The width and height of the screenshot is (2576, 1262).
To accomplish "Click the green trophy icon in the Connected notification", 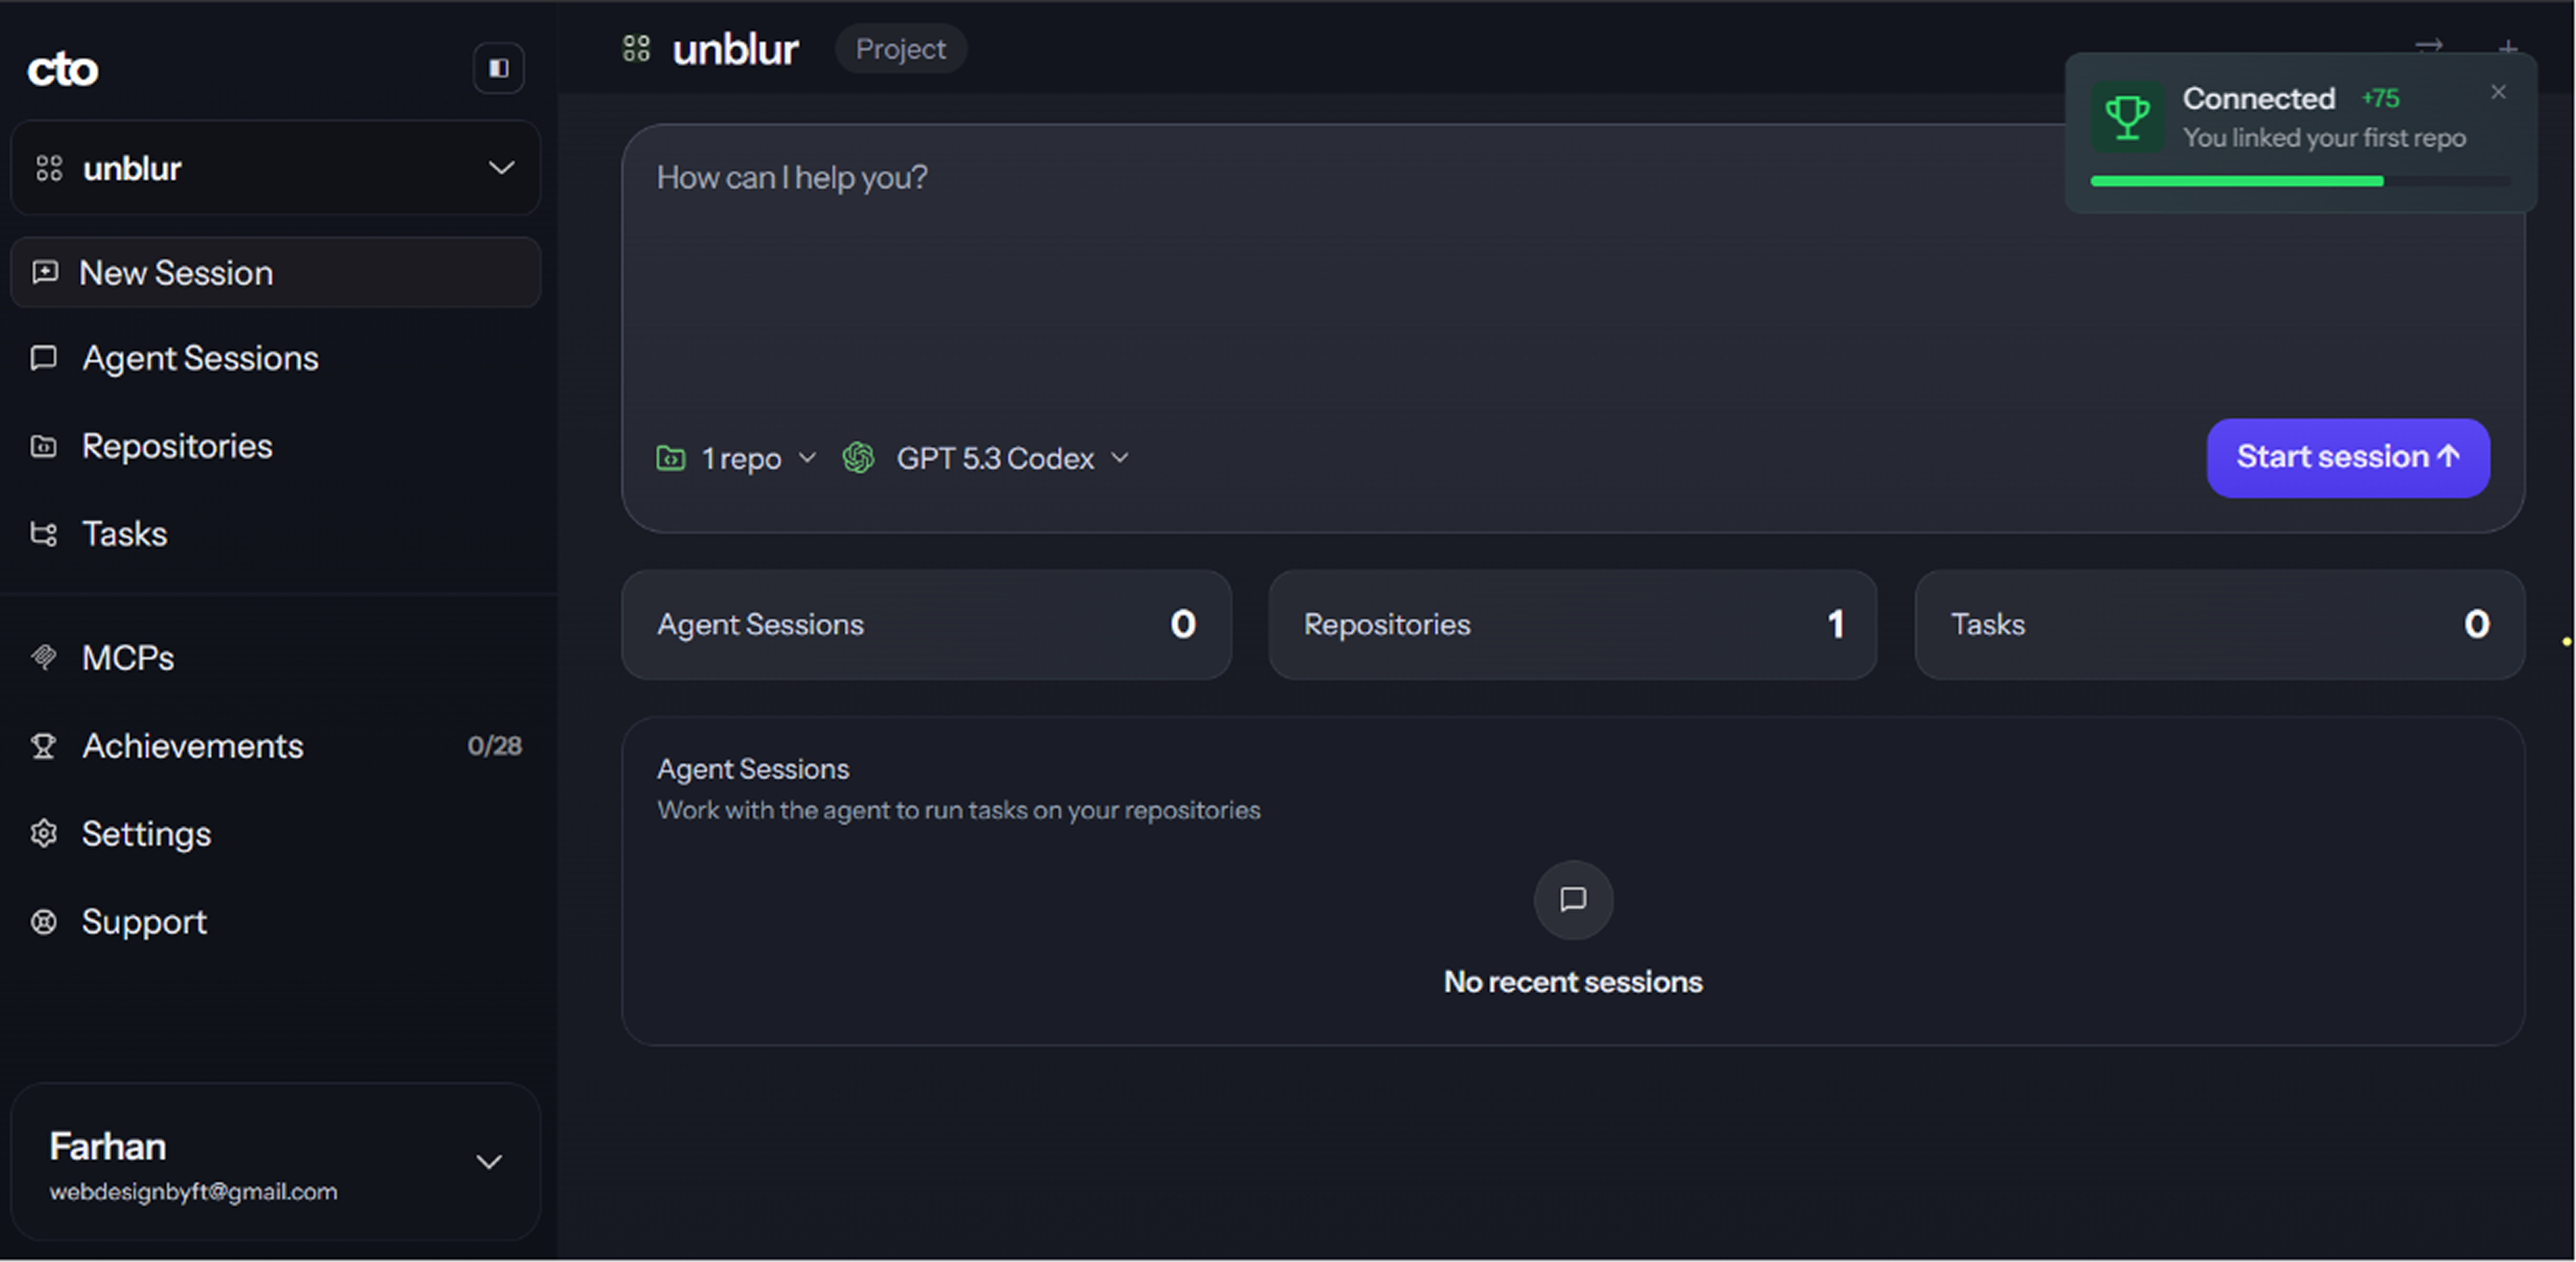I will click(2127, 117).
